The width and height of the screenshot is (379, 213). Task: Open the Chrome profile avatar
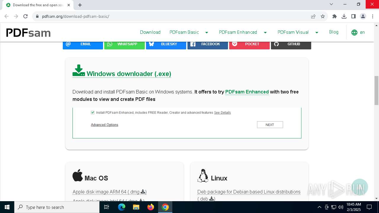(x=363, y=16)
